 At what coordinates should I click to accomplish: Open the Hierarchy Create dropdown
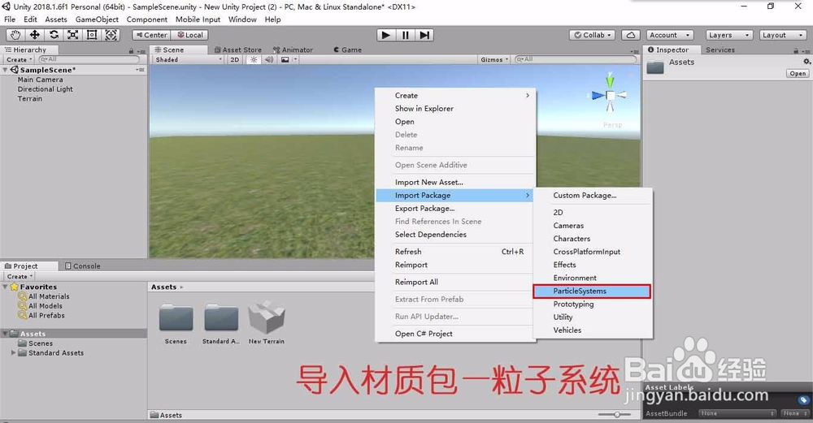[20, 59]
